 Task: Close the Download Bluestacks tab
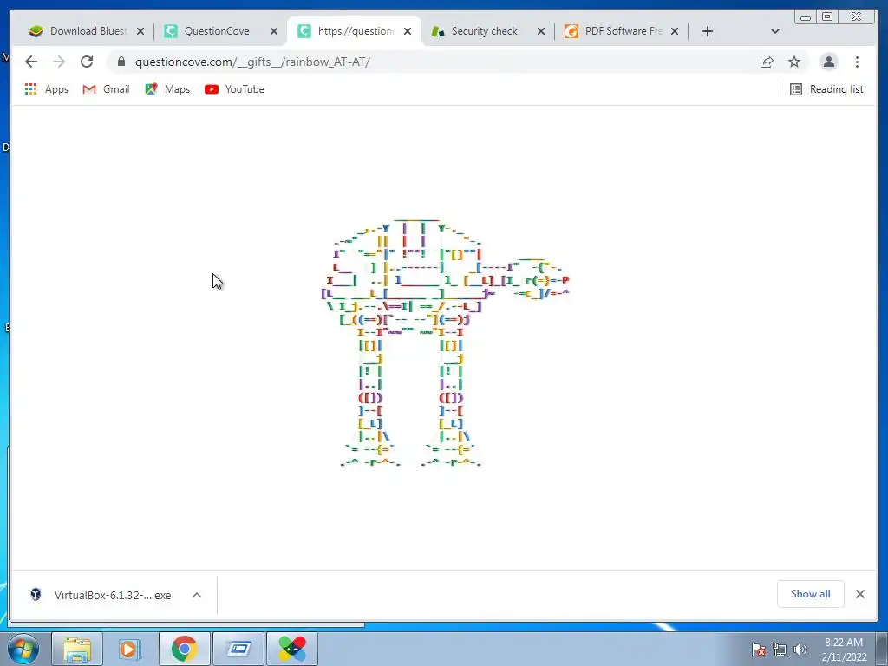click(x=140, y=31)
